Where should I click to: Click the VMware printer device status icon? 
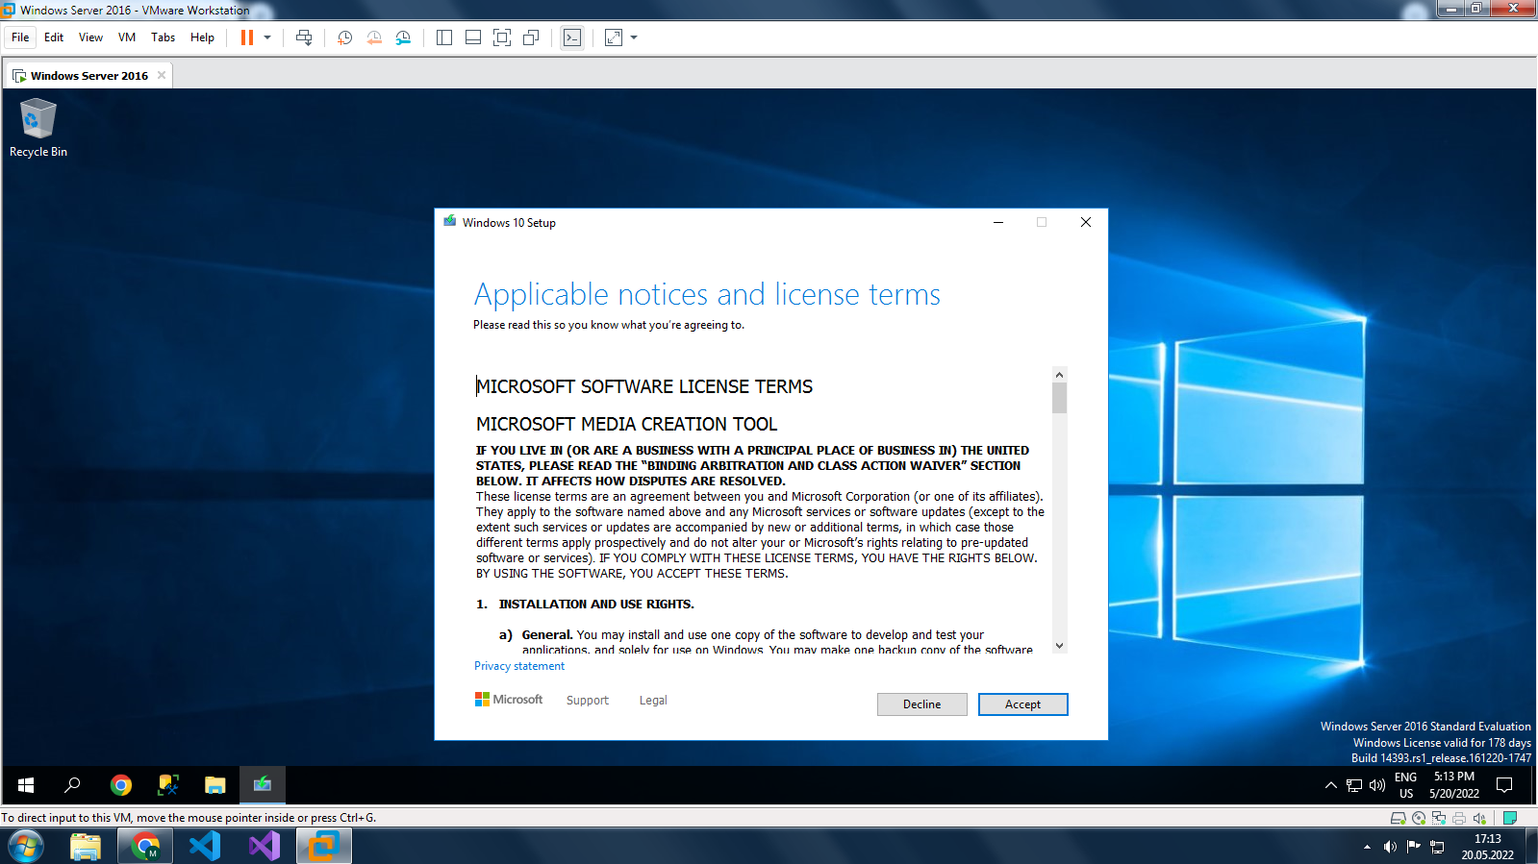click(x=1459, y=818)
